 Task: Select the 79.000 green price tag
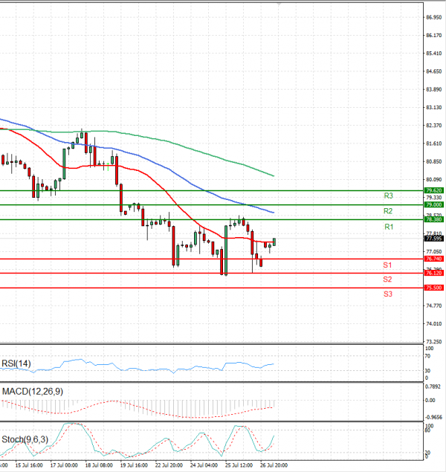point(433,204)
